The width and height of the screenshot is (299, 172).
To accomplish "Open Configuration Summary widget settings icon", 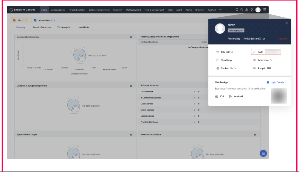I will pyautogui.click(x=131, y=37).
